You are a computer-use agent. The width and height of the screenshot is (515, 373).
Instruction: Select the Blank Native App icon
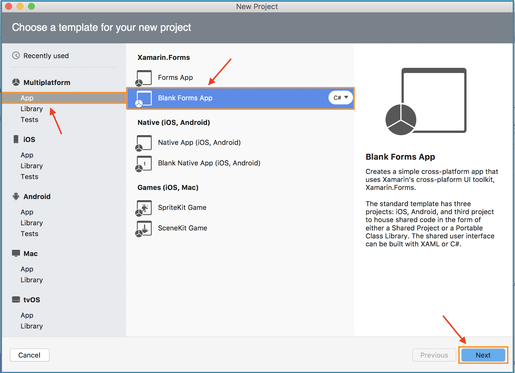coord(144,163)
